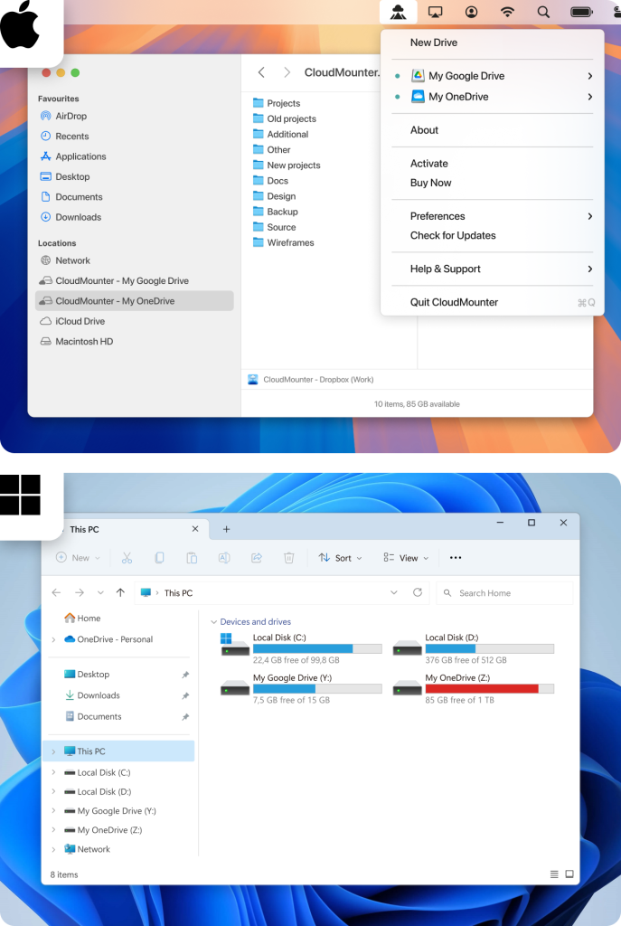Click the Up arrow navigation icon
621x926 pixels.
120,592
